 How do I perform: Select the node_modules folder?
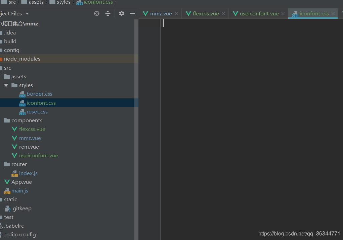coord(22,59)
